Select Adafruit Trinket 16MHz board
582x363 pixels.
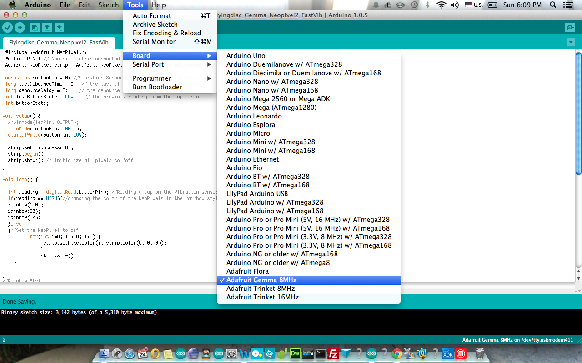pos(309,297)
